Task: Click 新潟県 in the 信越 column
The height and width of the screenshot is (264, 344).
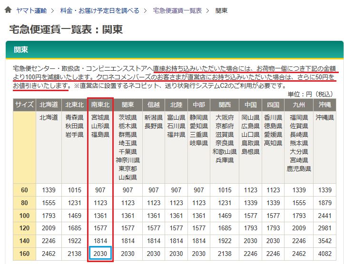Action: coord(154,118)
